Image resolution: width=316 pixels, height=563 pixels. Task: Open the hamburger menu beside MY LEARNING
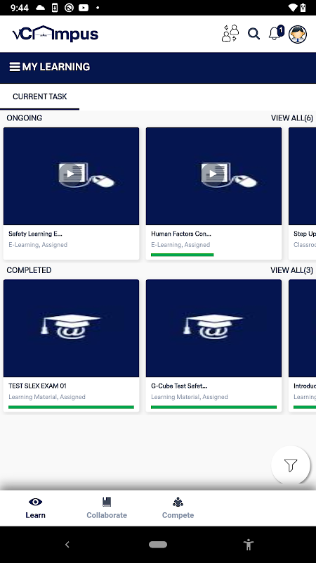point(14,67)
